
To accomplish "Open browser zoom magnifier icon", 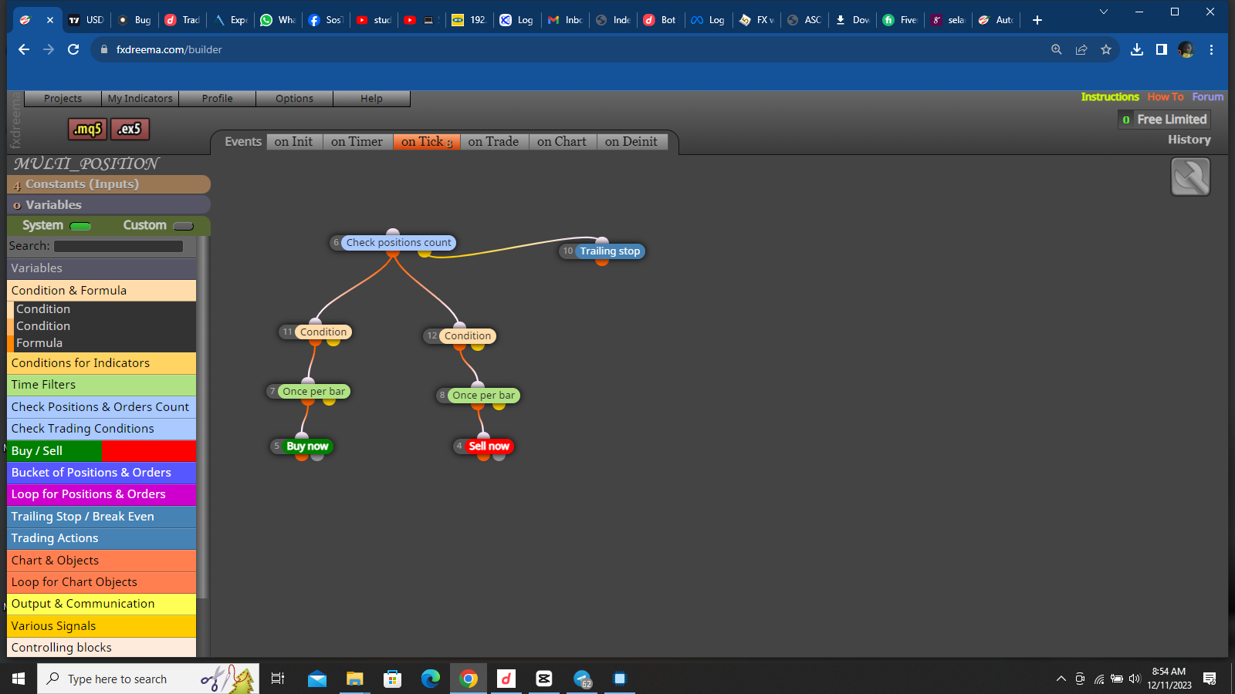I will coord(1057,49).
